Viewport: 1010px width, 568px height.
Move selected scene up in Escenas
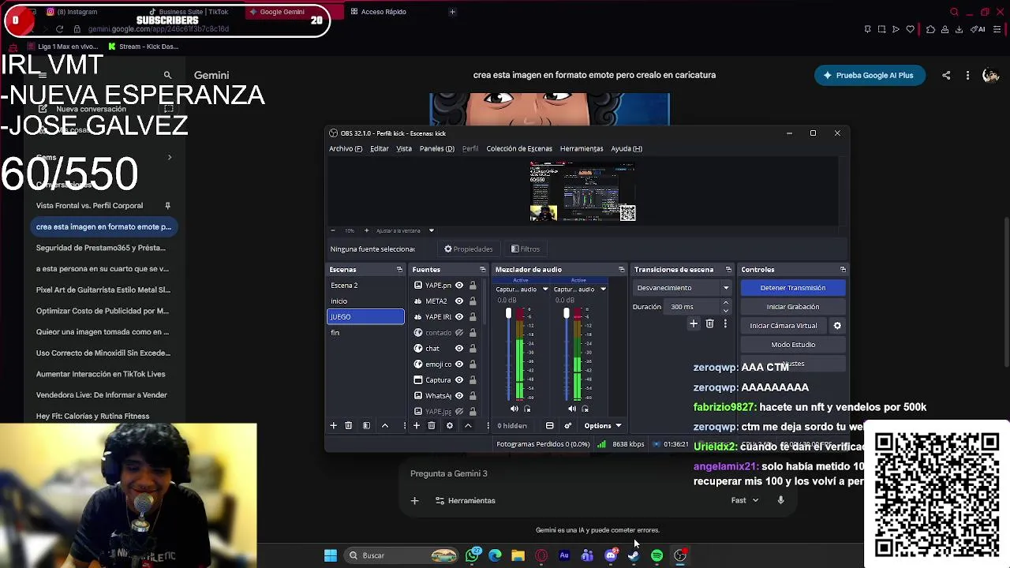385,426
